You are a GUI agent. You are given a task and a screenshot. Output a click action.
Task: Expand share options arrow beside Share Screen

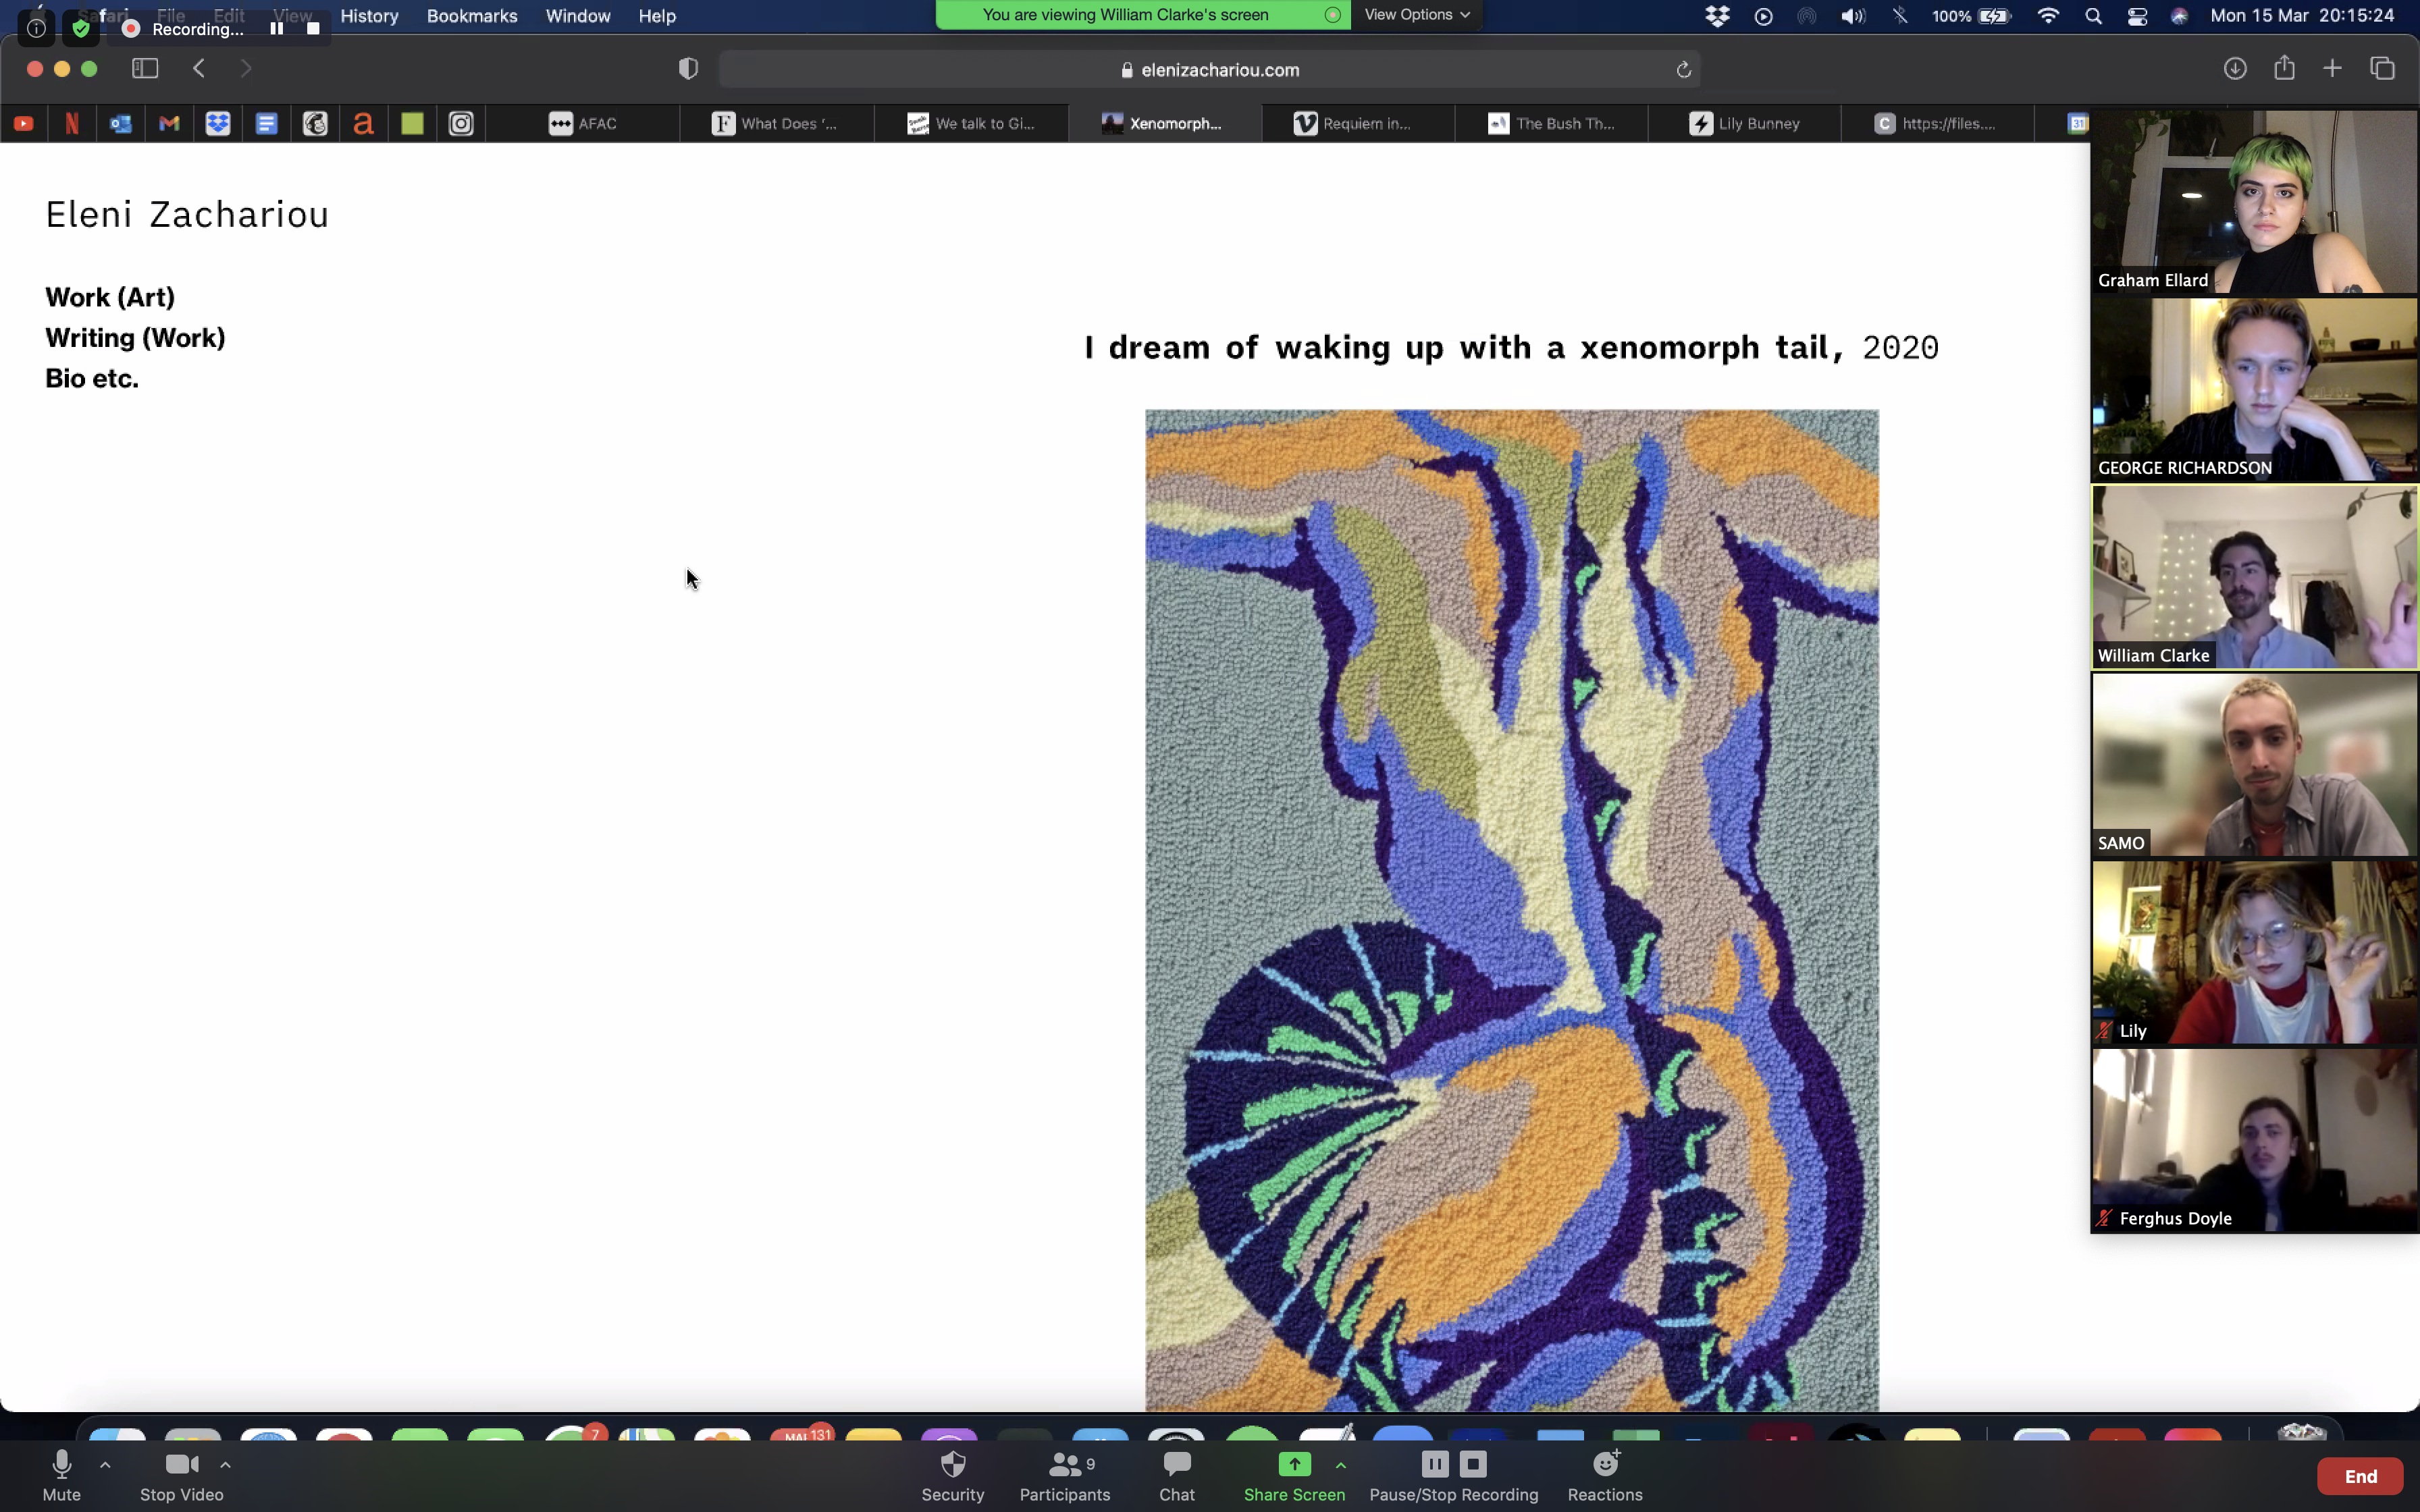pos(1340,1465)
